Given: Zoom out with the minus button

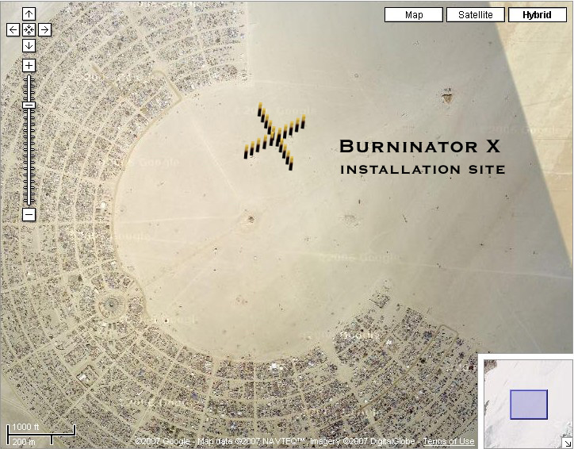Looking at the screenshot, I should [x=29, y=214].
